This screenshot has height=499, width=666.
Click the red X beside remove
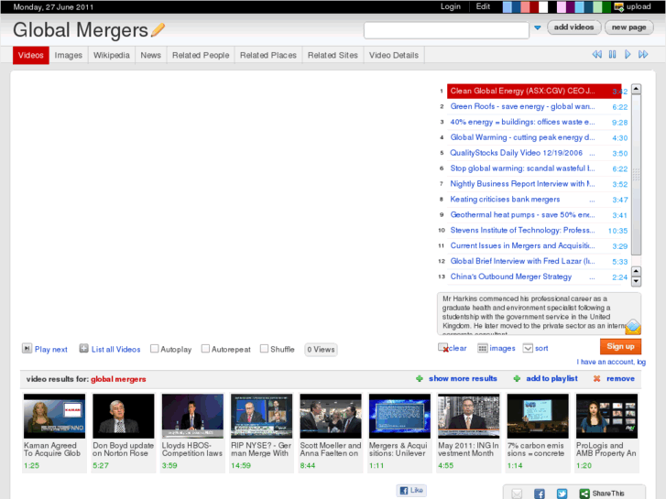596,378
